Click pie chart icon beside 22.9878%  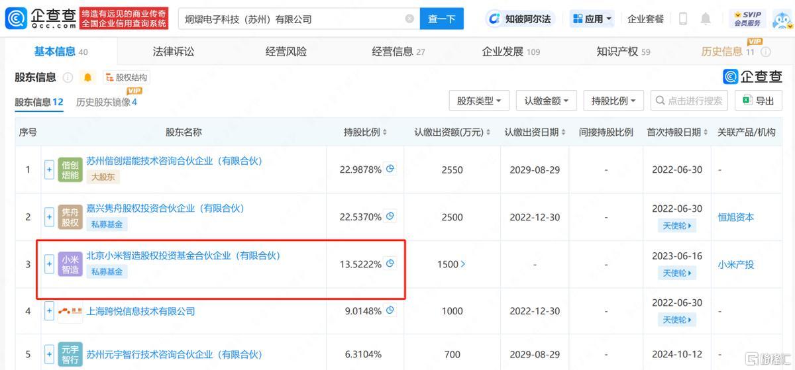tap(390, 169)
